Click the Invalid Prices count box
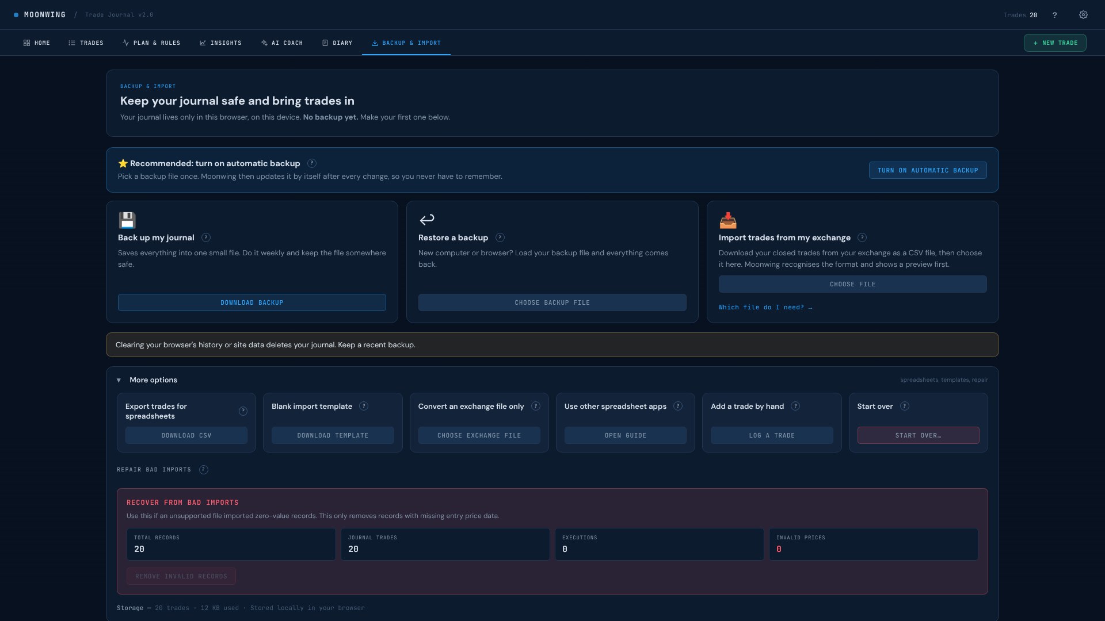The height and width of the screenshot is (621, 1105). [874, 544]
